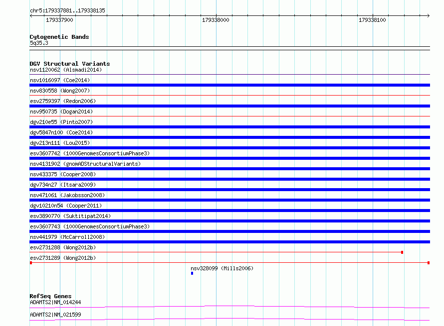Click variant dgv210e55 (Pinto2007)

pyautogui.click(x=61, y=122)
